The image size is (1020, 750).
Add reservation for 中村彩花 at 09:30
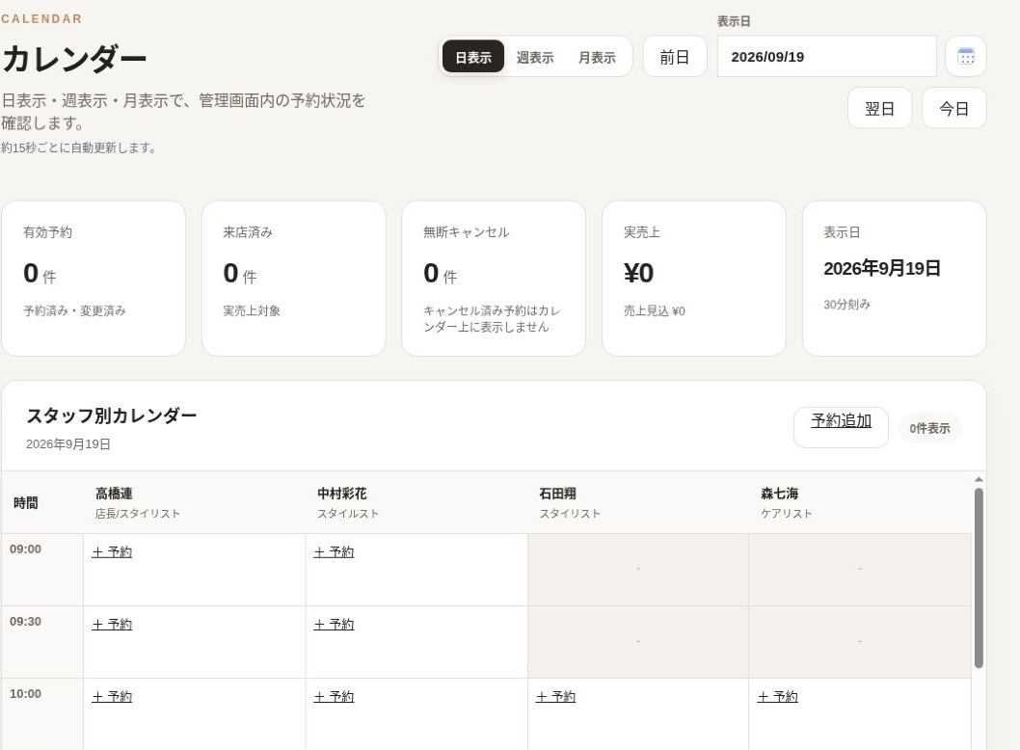[x=334, y=625]
